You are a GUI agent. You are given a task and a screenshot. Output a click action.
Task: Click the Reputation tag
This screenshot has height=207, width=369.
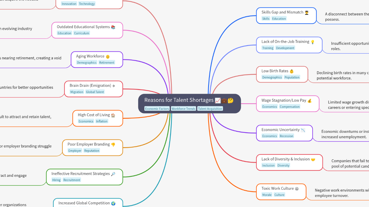click(92, 151)
